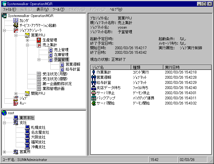Click the root globe icon
The width and height of the screenshot is (214, 164).
[4, 113]
